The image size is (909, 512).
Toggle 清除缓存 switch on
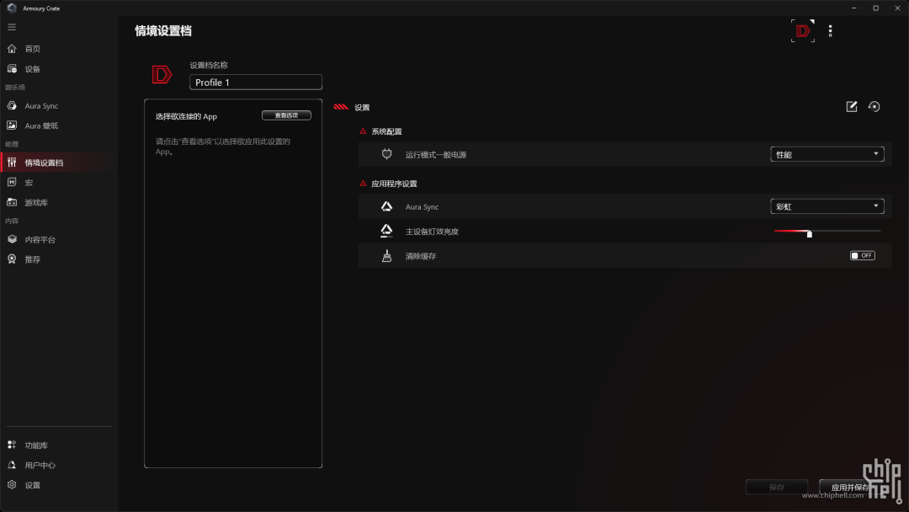(862, 256)
